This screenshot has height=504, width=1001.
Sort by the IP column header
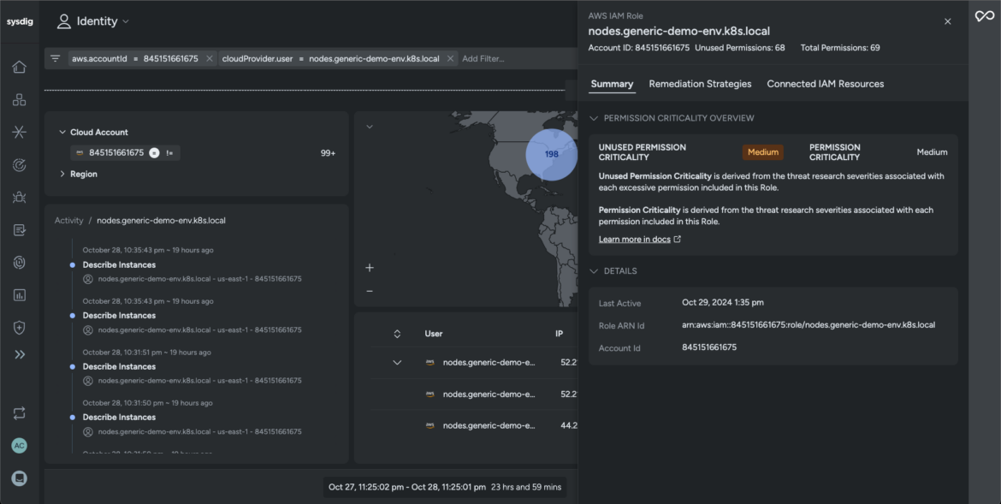tap(560, 334)
